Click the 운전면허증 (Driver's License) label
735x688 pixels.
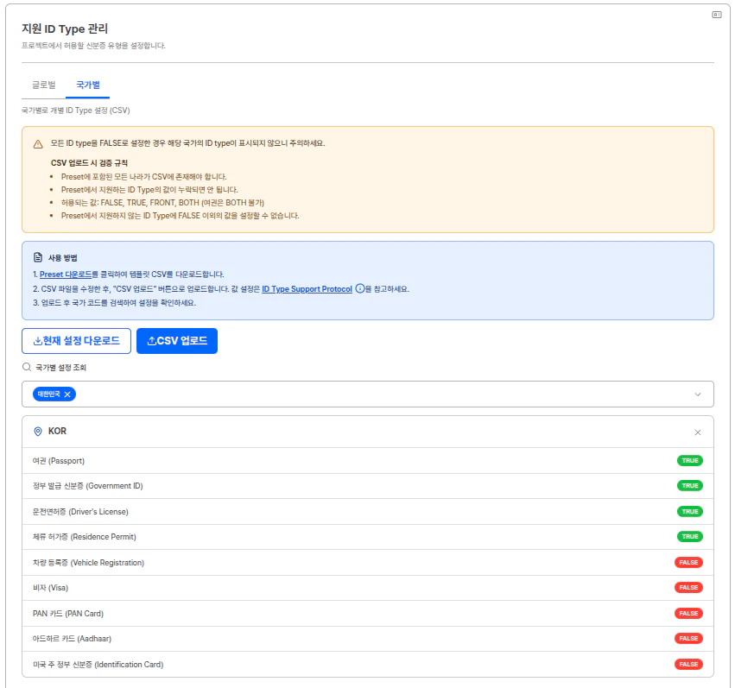coord(80,512)
